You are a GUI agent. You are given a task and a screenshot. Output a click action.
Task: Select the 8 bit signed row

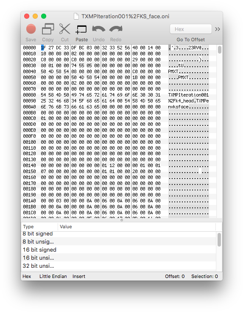coord(118,234)
